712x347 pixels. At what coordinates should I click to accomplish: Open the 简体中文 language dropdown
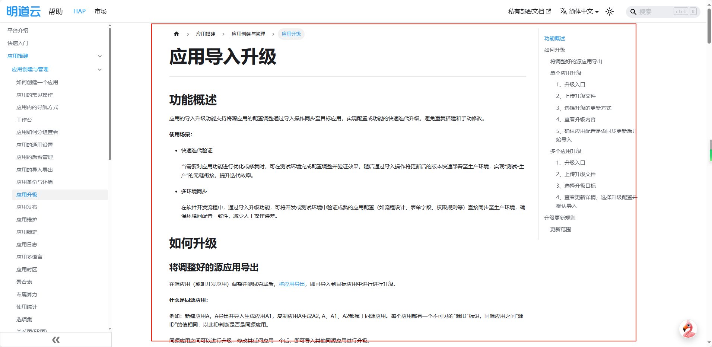579,12
